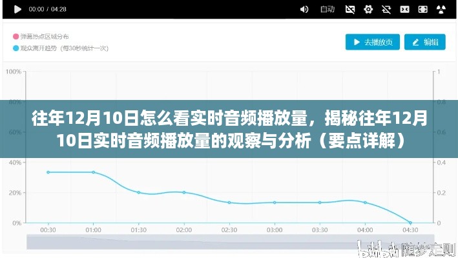Click the 去播放页 button
458x258 pixels.
click(x=373, y=42)
